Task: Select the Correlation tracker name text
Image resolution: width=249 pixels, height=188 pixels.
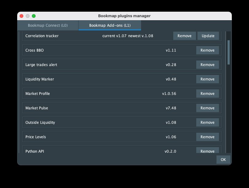Action: pyautogui.click(x=42, y=36)
